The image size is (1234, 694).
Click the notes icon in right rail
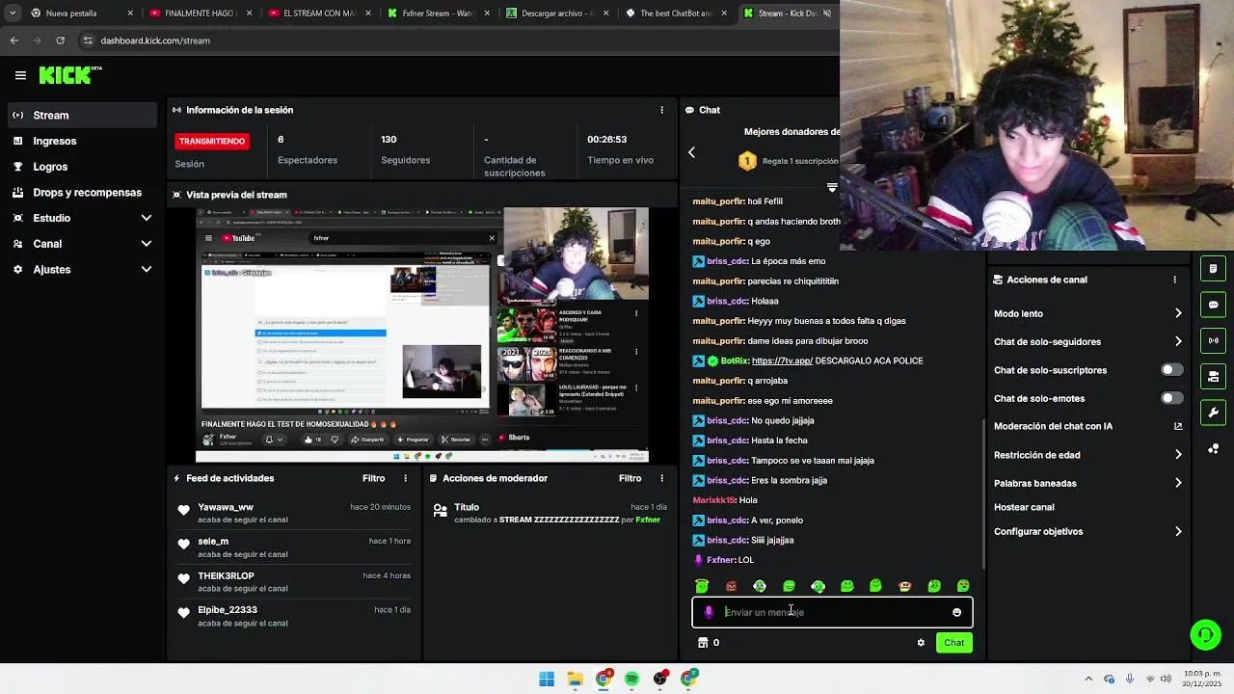click(x=1214, y=269)
